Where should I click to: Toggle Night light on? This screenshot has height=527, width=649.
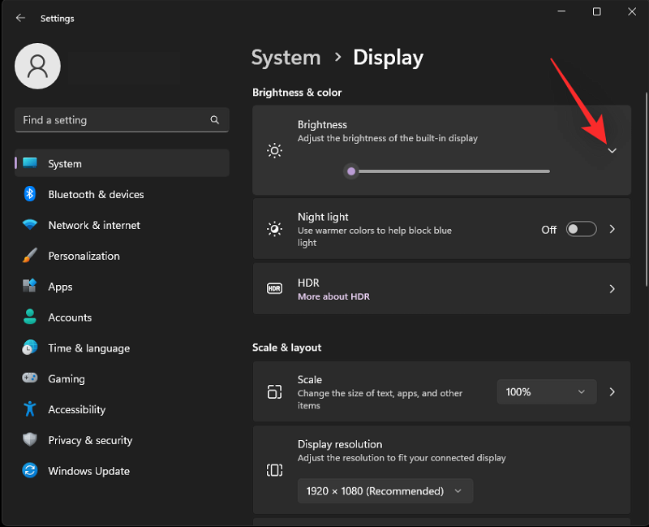581,229
